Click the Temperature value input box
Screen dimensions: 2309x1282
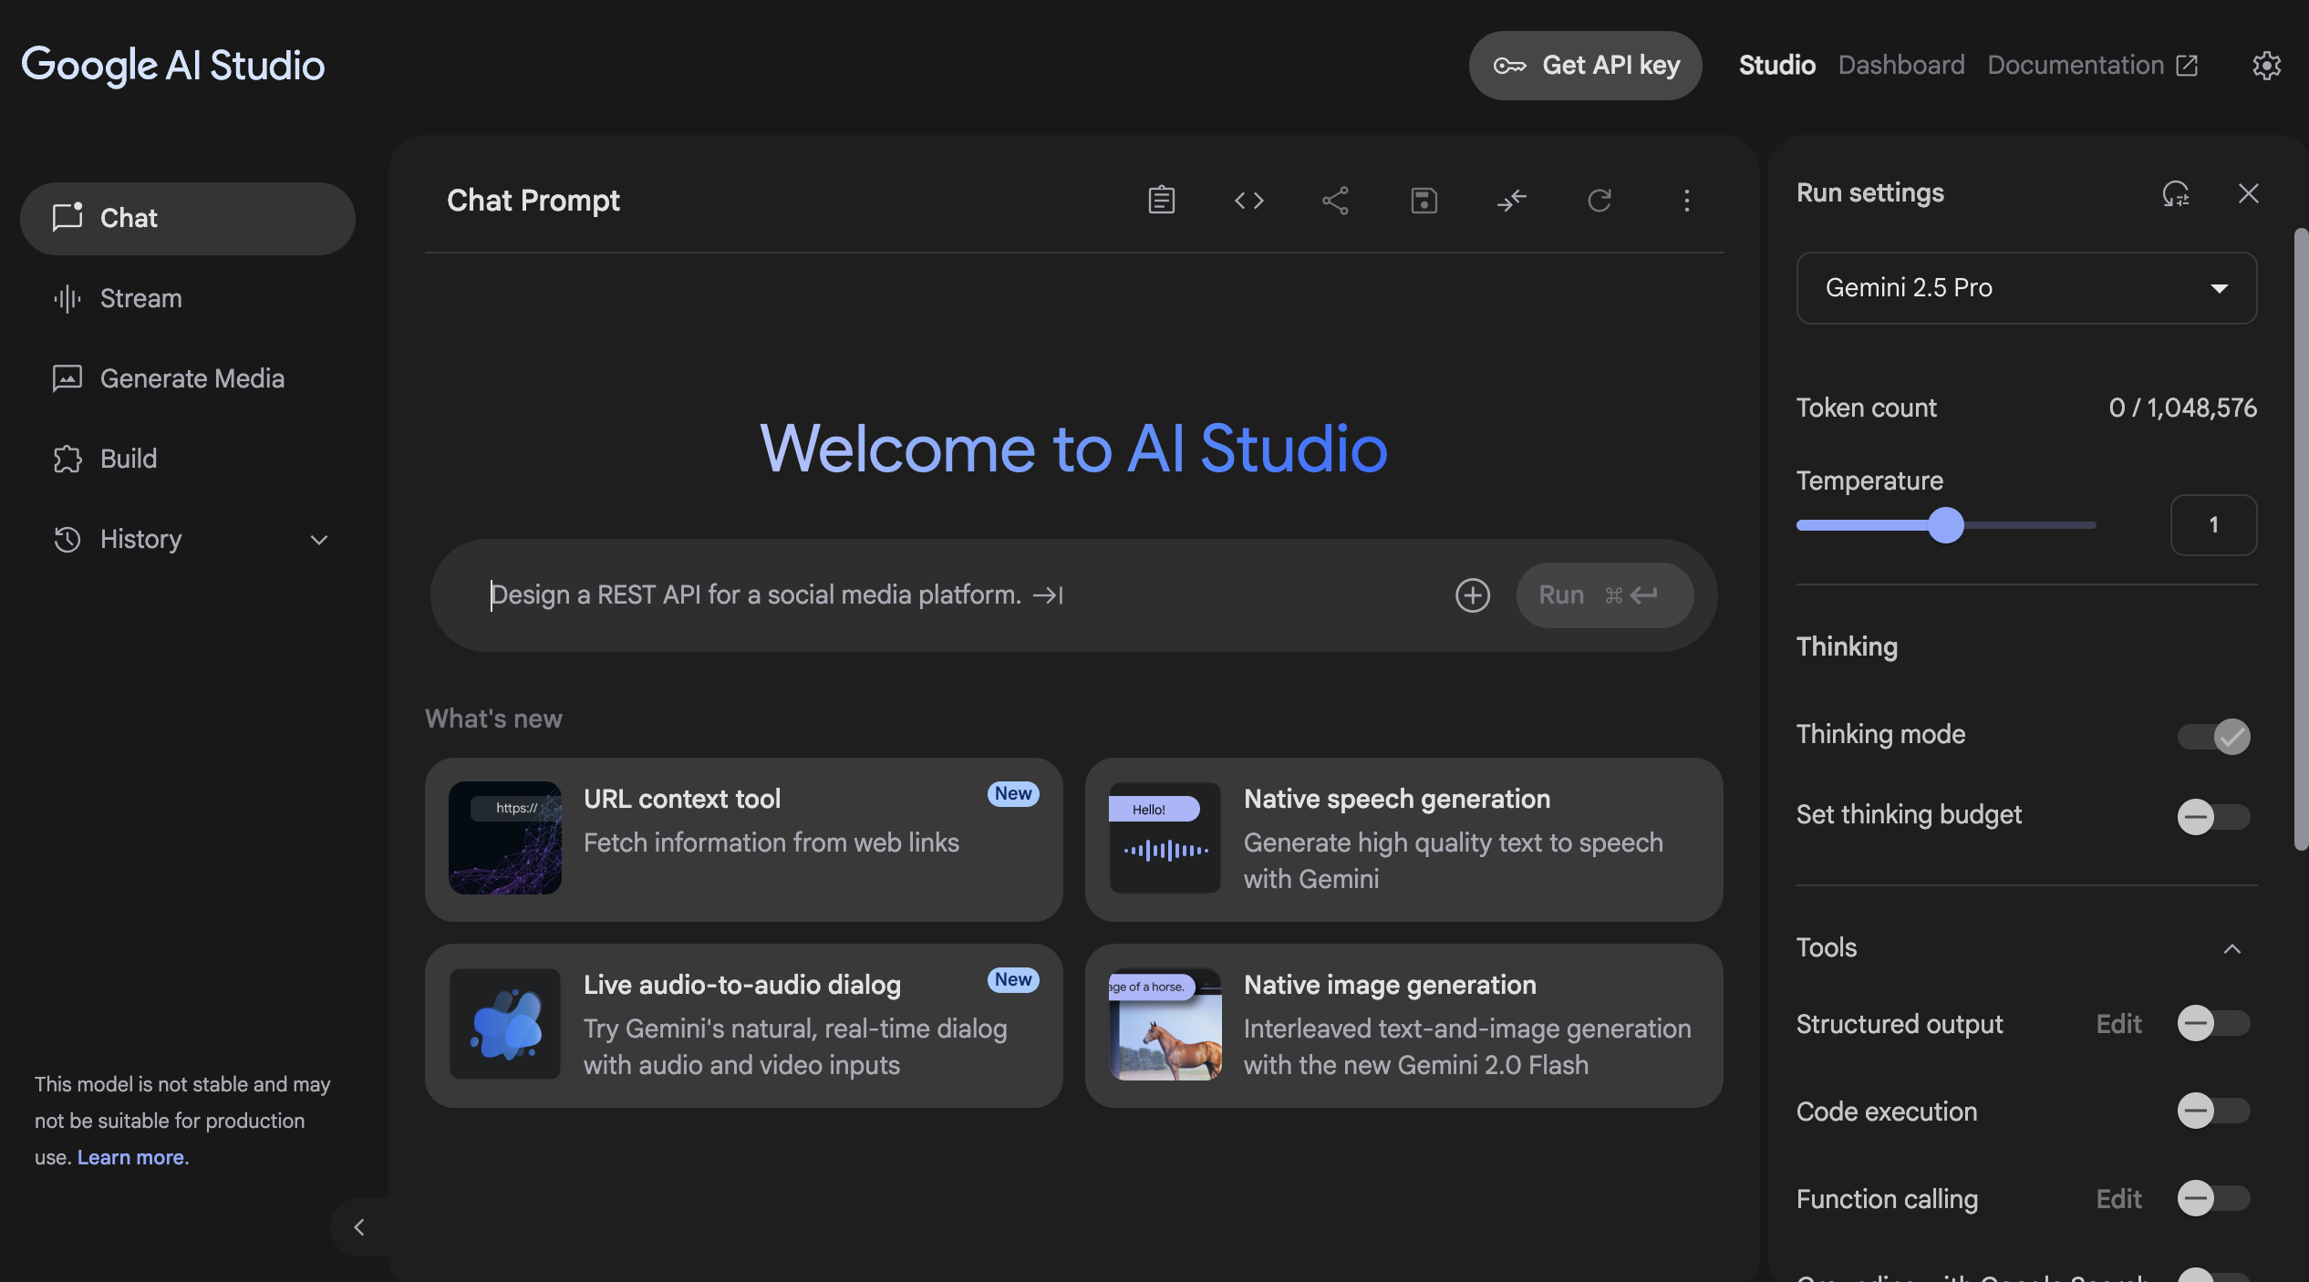(2213, 525)
